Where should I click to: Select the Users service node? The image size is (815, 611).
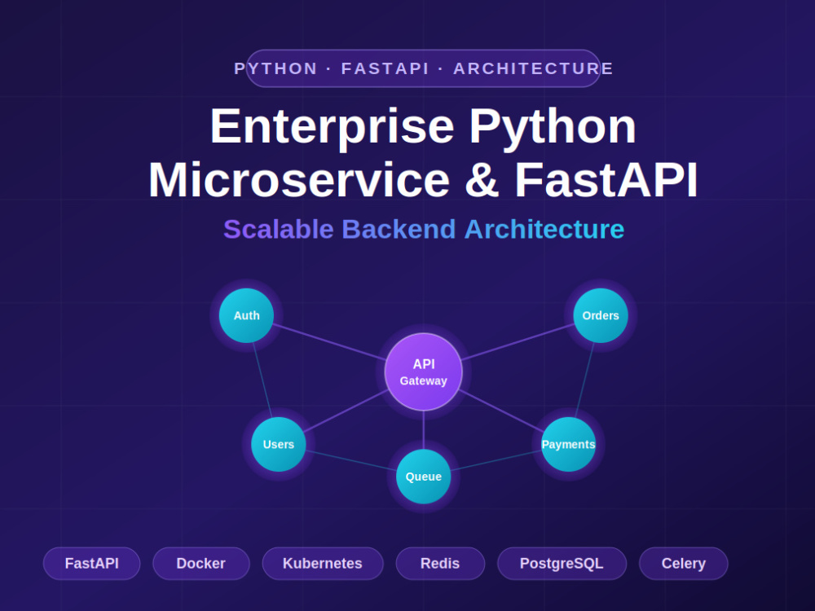(x=279, y=444)
